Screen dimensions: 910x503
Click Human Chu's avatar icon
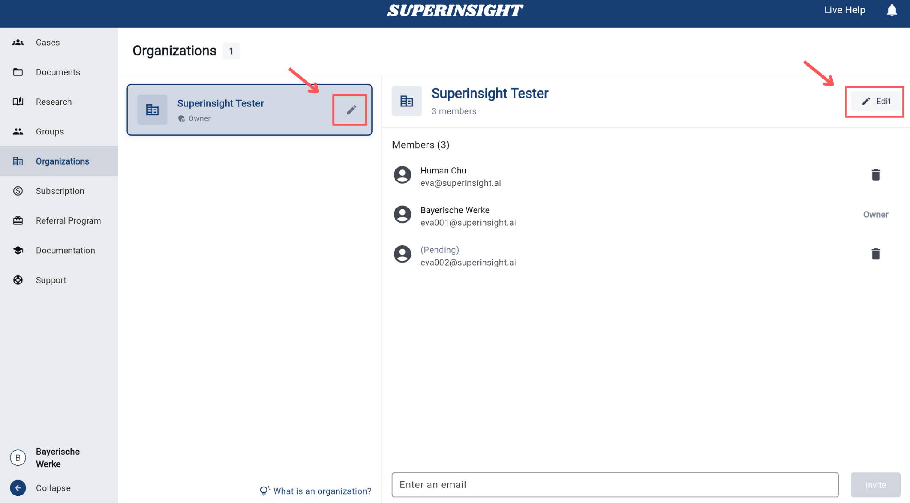click(402, 175)
